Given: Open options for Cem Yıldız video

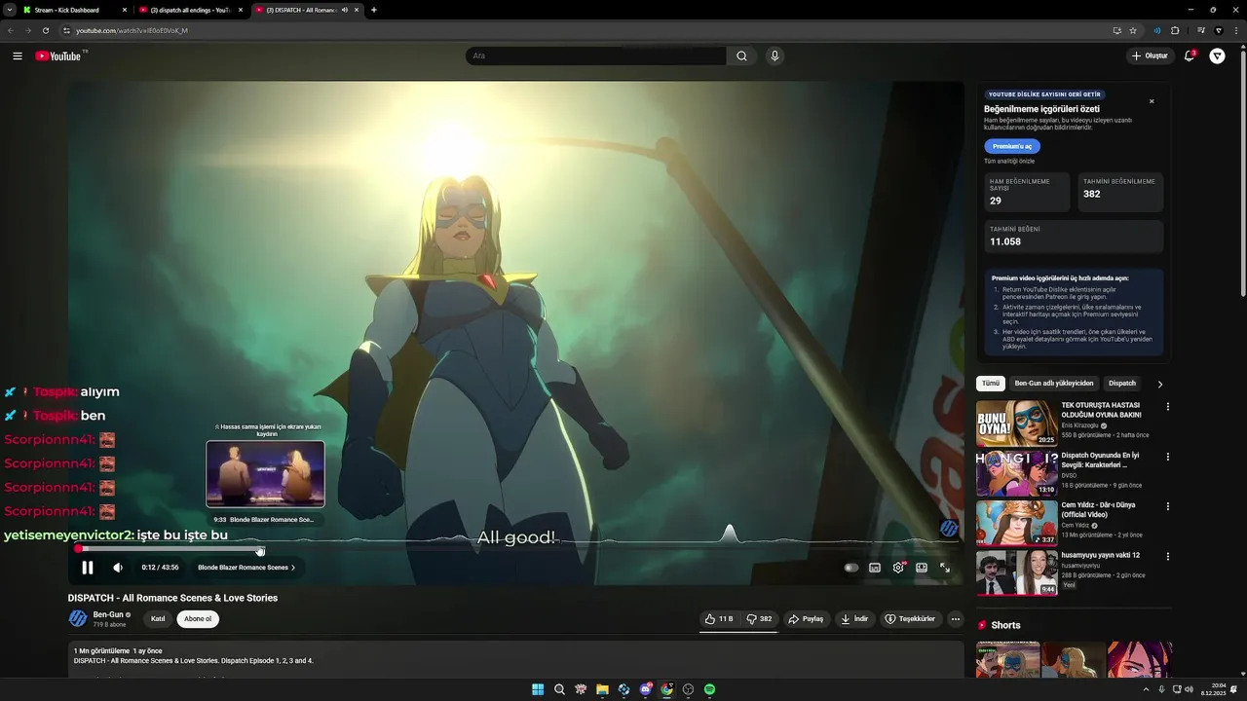Looking at the screenshot, I should tap(1168, 506).
